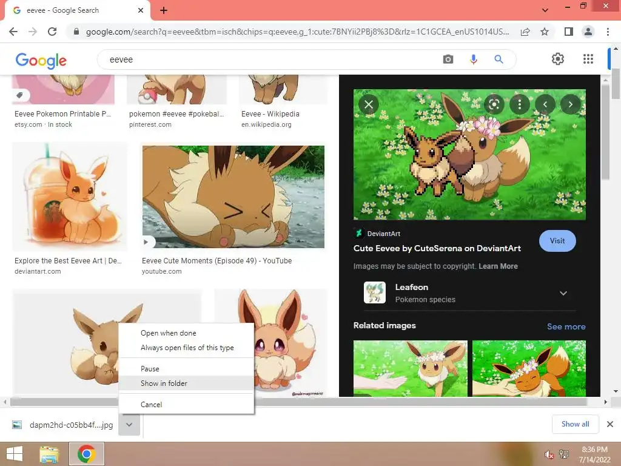The width and height of the screenshot is (621, 466).
Task: Close the eevee - Google Search tab
Action: tap(141, 10)
